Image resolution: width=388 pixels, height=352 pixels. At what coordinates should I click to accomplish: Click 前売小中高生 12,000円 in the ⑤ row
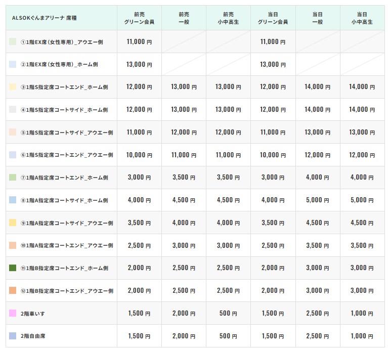point(228,133)
